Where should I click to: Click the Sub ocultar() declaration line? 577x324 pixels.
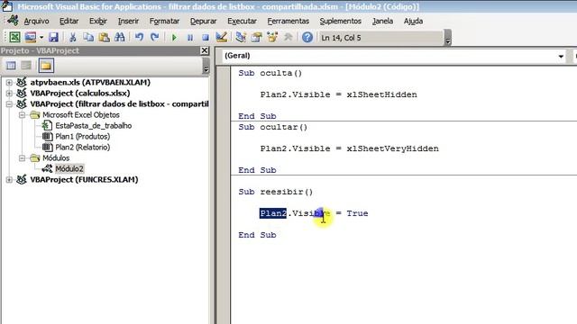[272, 127]
